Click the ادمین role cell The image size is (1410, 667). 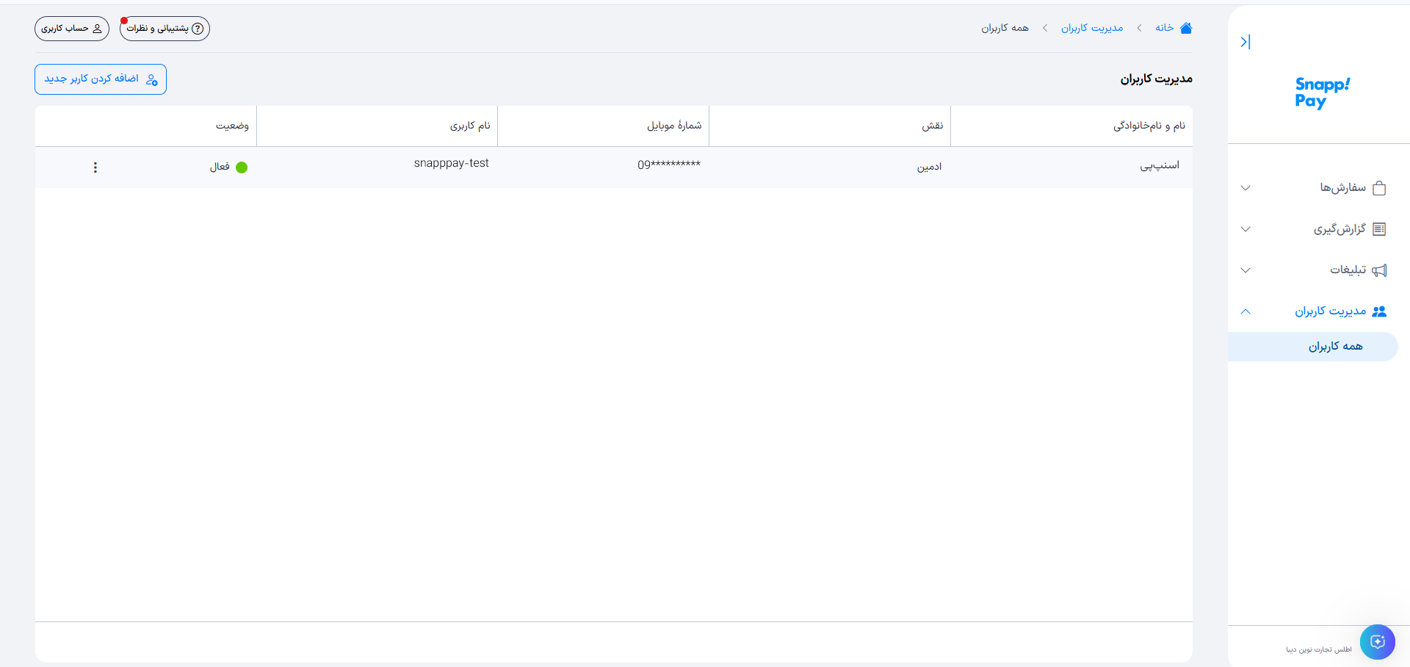pyautogui.click(x=929, y=167)
